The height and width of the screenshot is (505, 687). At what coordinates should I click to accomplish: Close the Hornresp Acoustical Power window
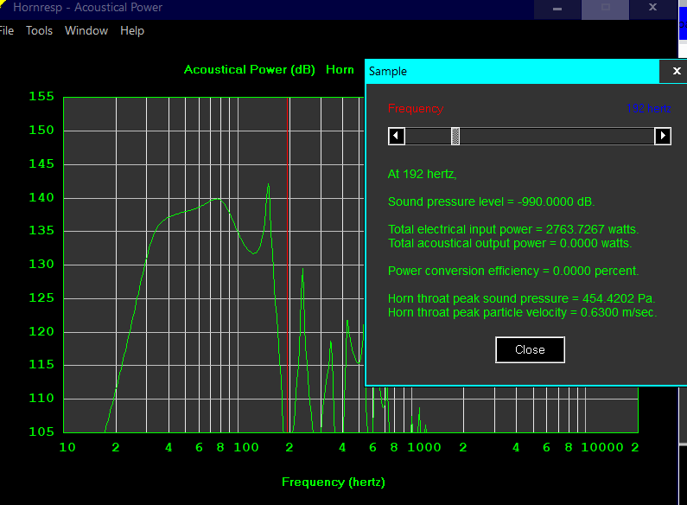pyautogui.click(x=652, y=9)
